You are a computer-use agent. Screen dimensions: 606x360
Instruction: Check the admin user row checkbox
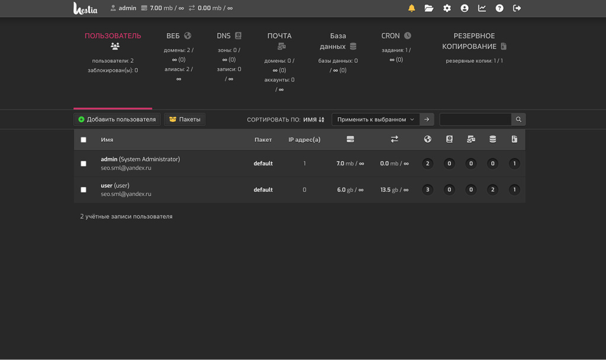83,163
